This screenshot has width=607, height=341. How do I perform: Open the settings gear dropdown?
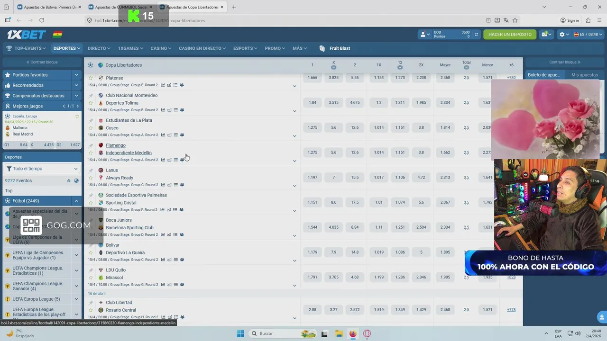coord(564,35)
